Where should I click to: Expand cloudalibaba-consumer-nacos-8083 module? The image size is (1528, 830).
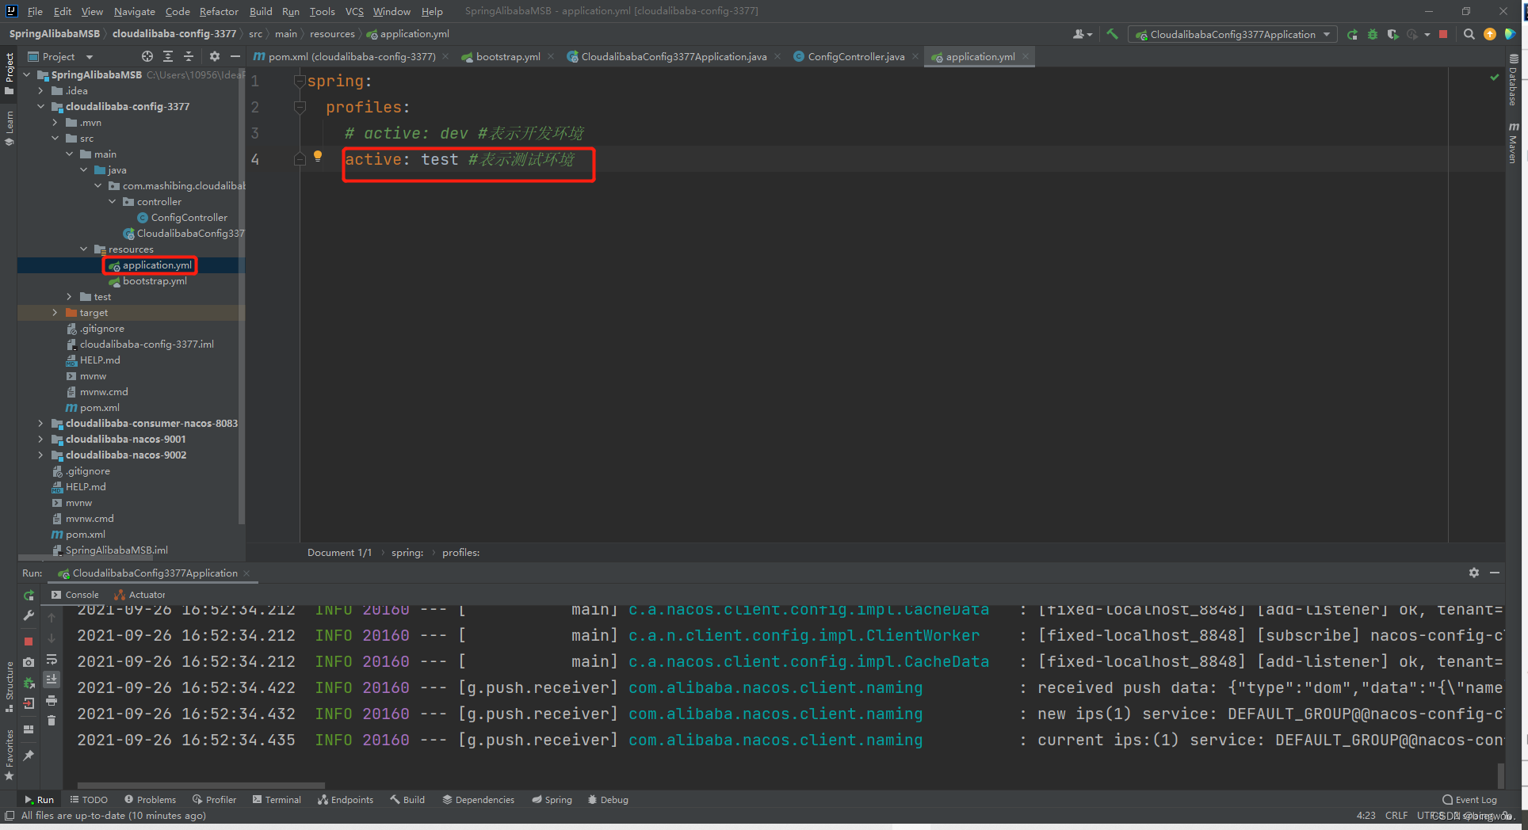pos(41,423)
